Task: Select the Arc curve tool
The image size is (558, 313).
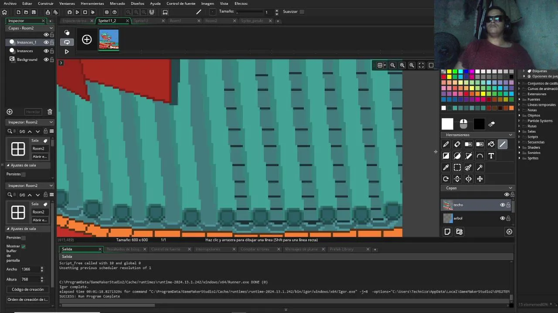Action: point(480,156)
